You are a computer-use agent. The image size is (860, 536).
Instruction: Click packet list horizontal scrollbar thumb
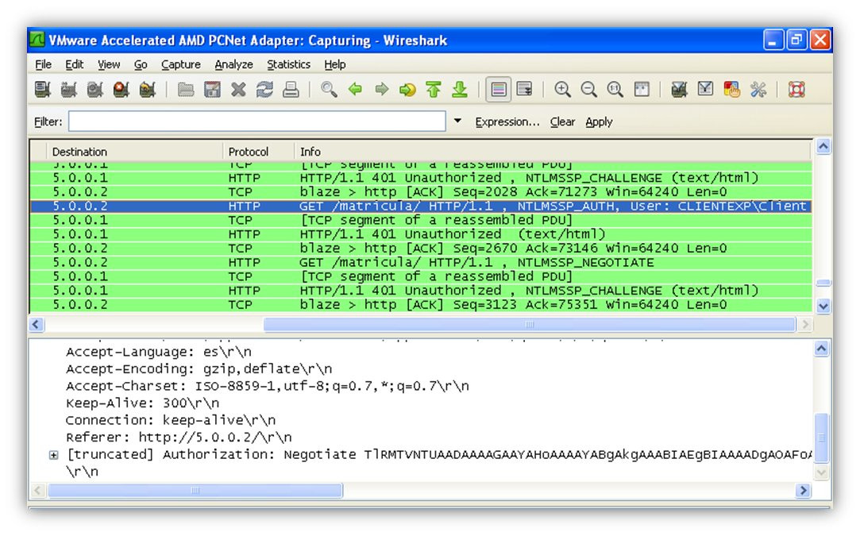(x=530, y=324)
